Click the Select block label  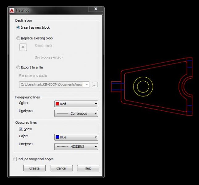point(44,46)
